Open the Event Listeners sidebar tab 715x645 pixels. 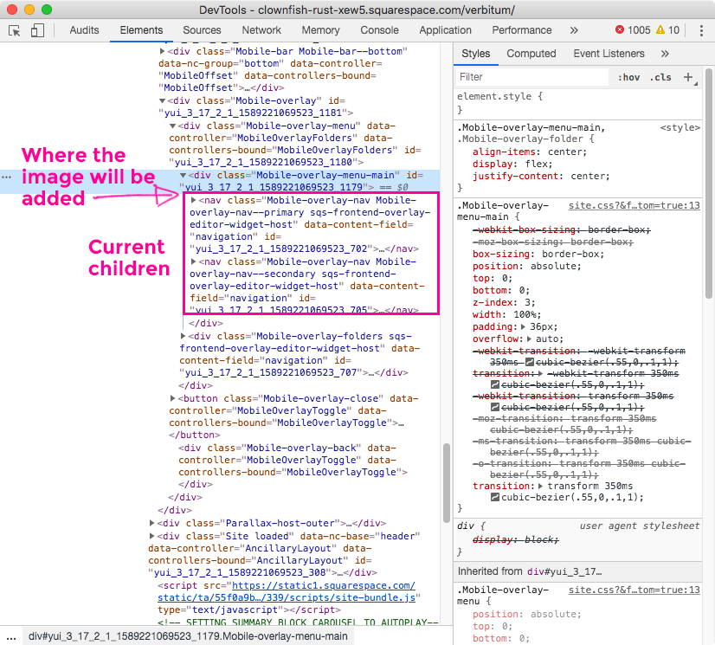(x=609, y=54)
